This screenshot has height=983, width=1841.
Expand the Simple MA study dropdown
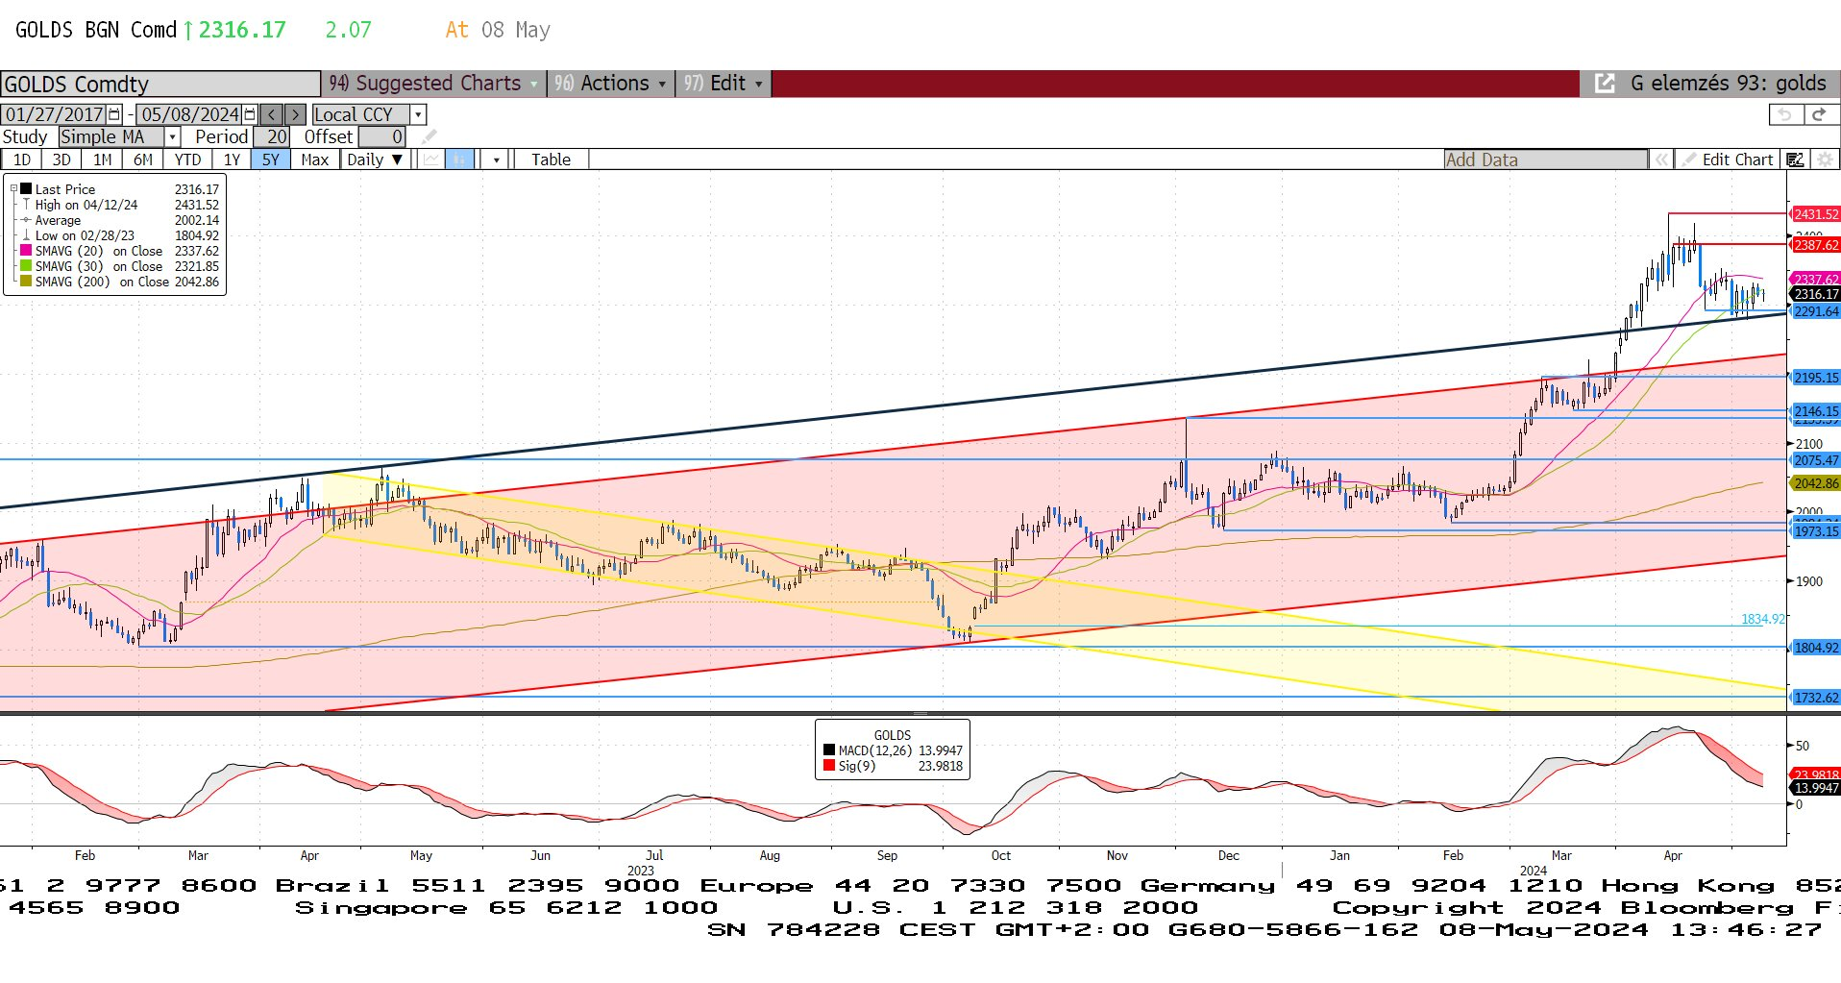[x=173, y=136]
